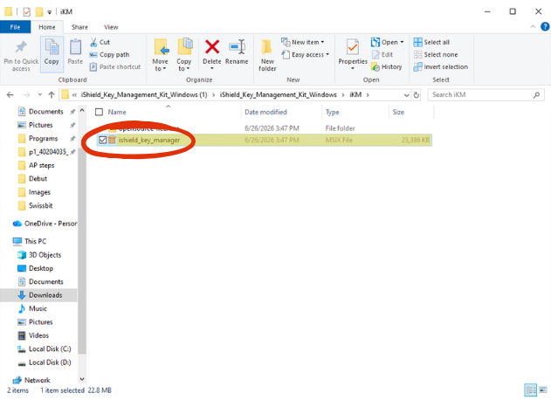551x400 pixels.
Task: Uncheck the ishield_key_manager checkbox
Action: [x=103, y=140]
